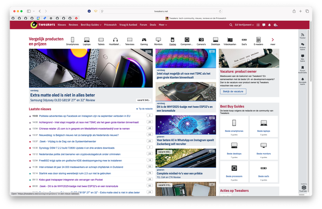322x209 pixels.
Task: Open the Synology DSM 7.2.2 news item
Action: tap(77, 148)
